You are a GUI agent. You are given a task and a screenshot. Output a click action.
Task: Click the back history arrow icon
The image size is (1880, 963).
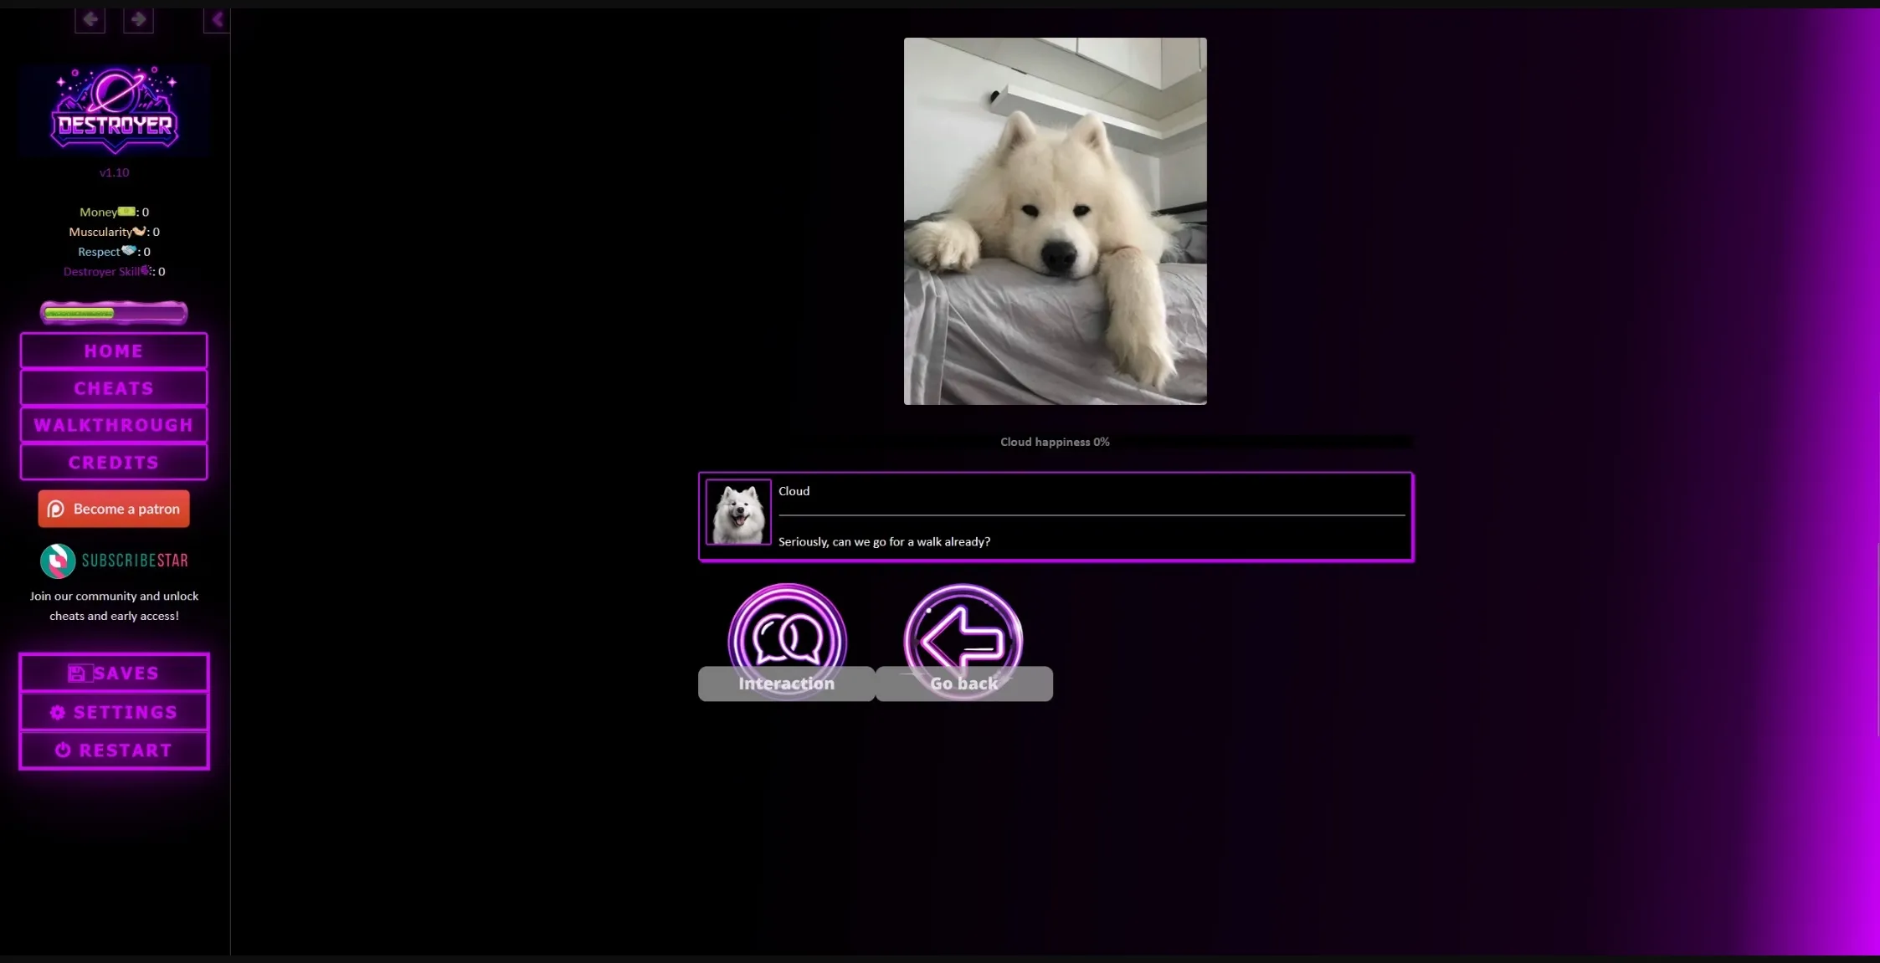coord(90,19)
